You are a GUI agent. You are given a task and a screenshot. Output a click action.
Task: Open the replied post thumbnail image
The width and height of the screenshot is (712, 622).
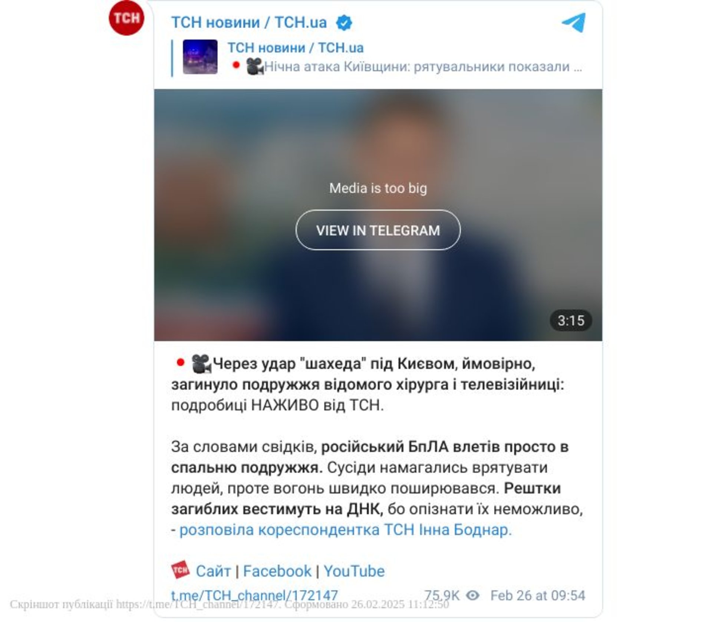pyautogui.click(x=200, y=57)
